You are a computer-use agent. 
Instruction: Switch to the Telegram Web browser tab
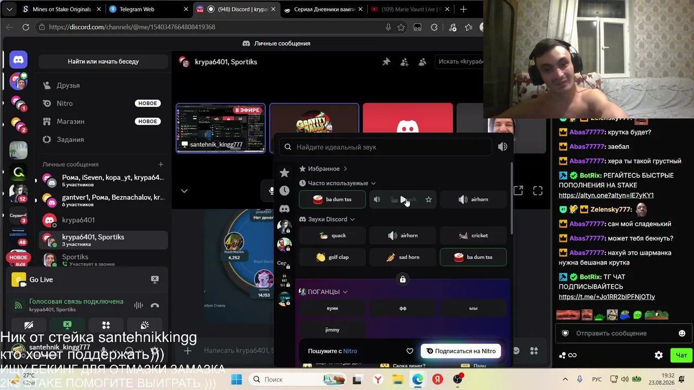coord(149,9)
